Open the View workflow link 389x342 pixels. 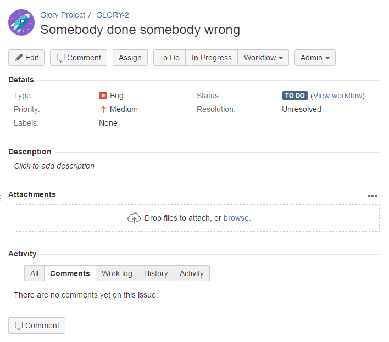337,96
